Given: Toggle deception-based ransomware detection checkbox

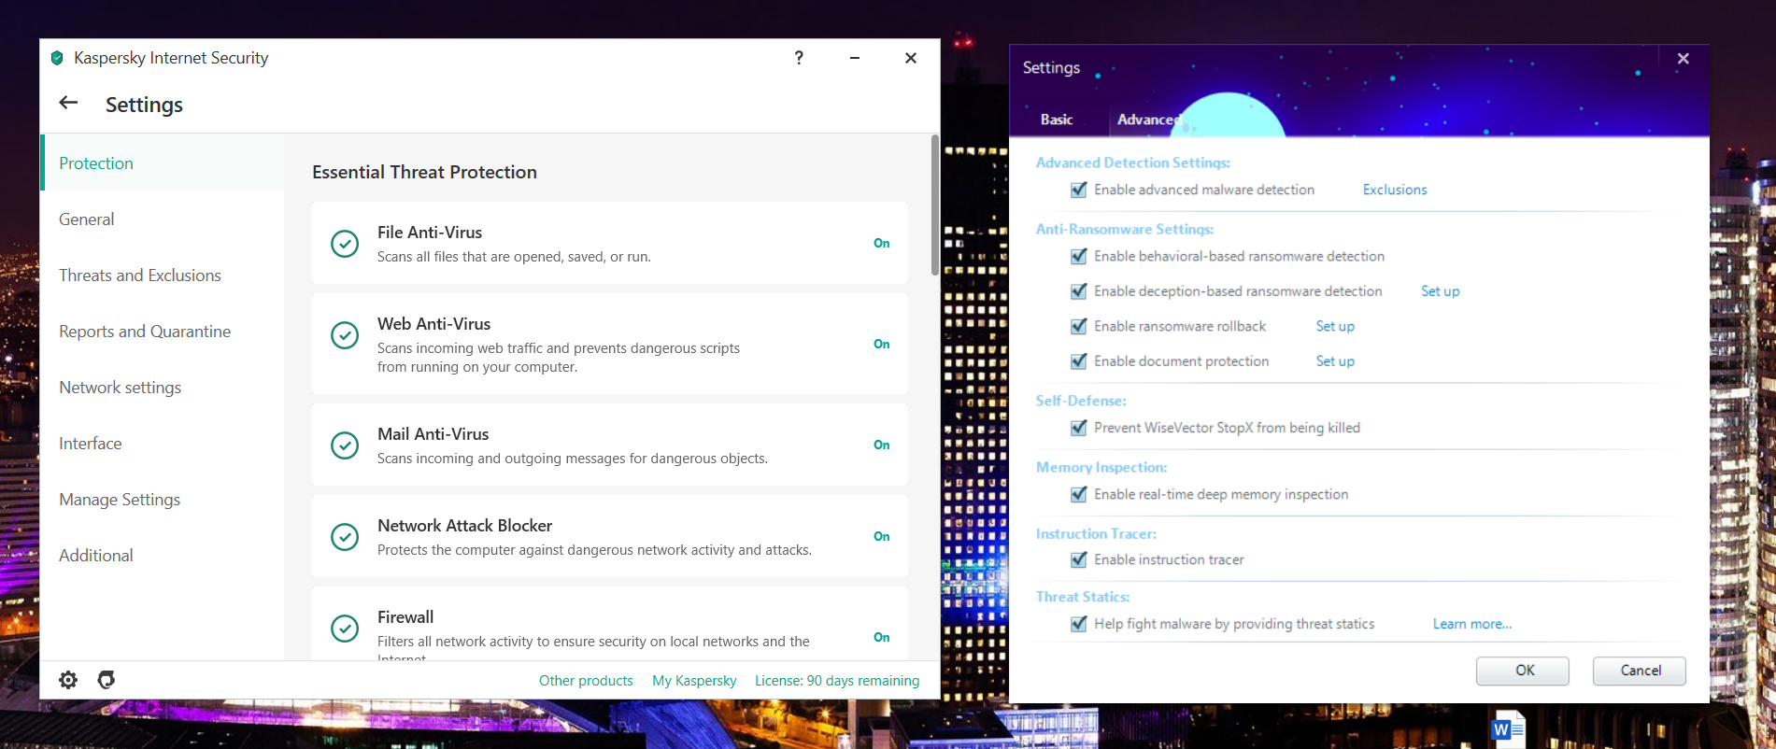Looking at the screenshot, I should pyautogui.click(x=1079, y=291).
